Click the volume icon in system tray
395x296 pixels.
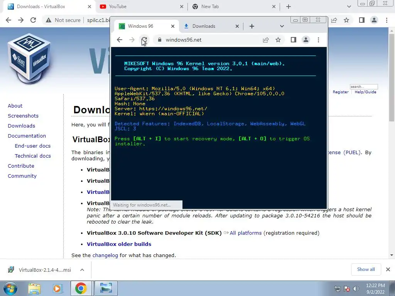356,289
